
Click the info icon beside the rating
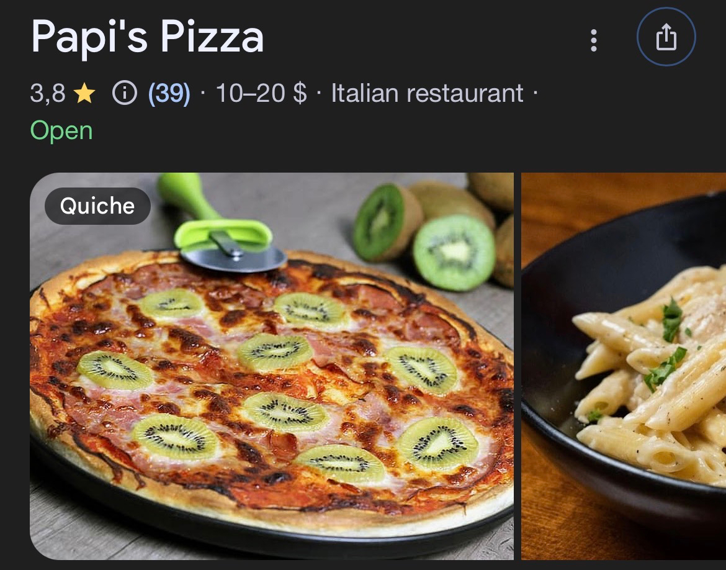tap(125, 93)
